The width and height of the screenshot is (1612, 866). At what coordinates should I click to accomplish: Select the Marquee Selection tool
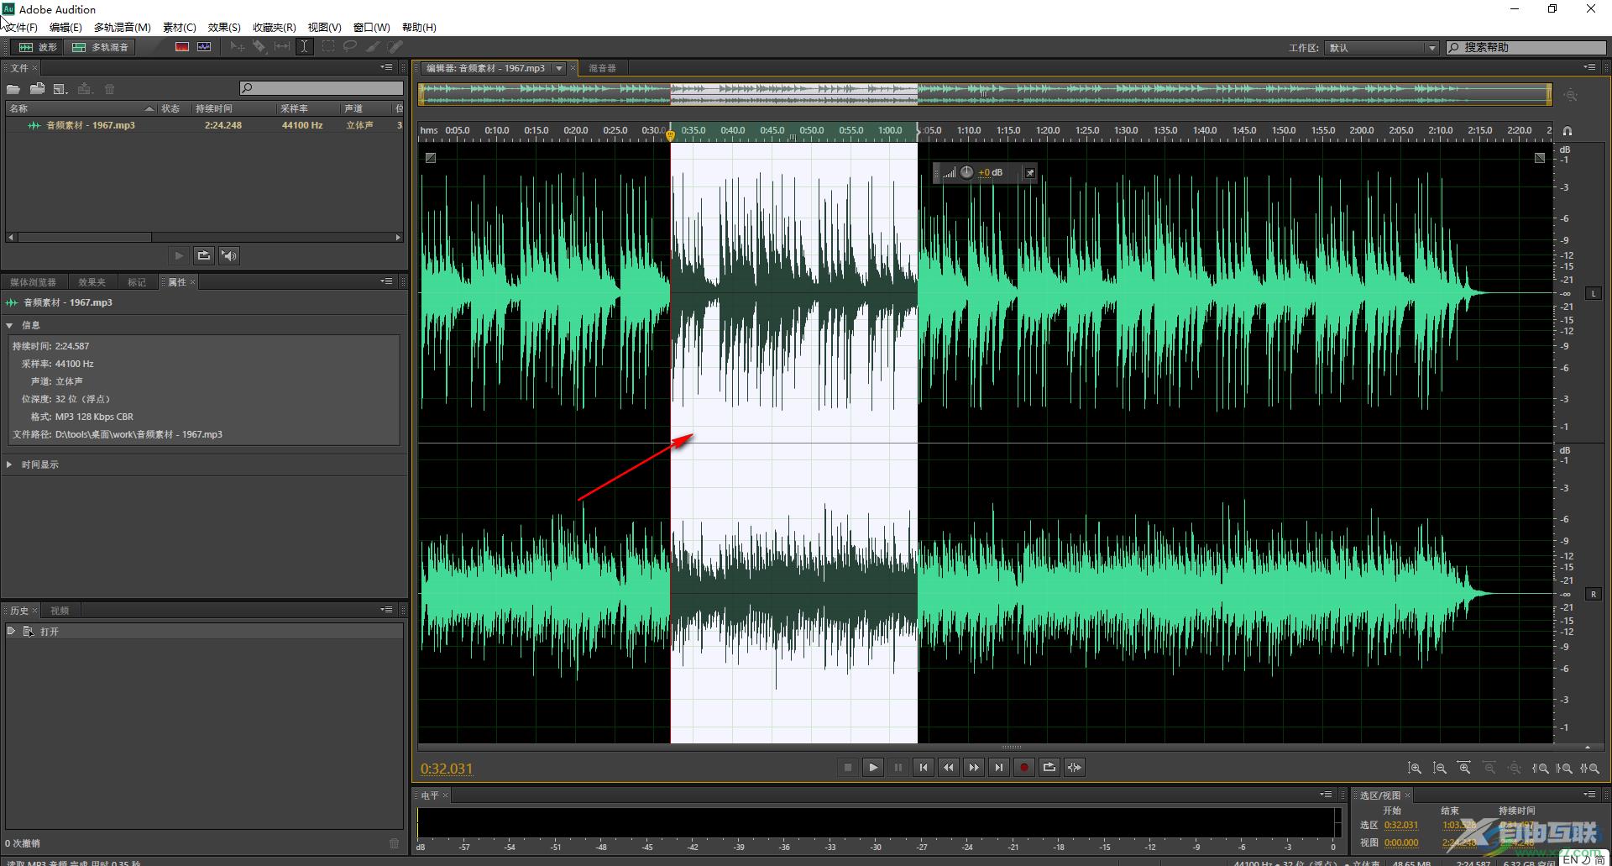pyautogui.click(x=328, y=47)
